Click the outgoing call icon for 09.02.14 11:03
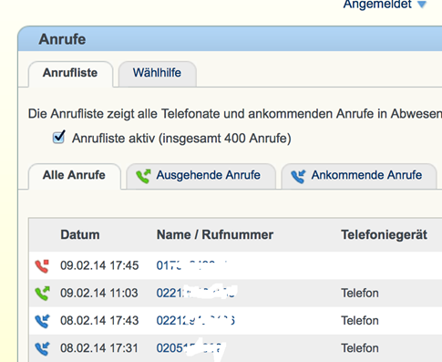This screenshot has height=362, width=442. [x=42, y=294]
